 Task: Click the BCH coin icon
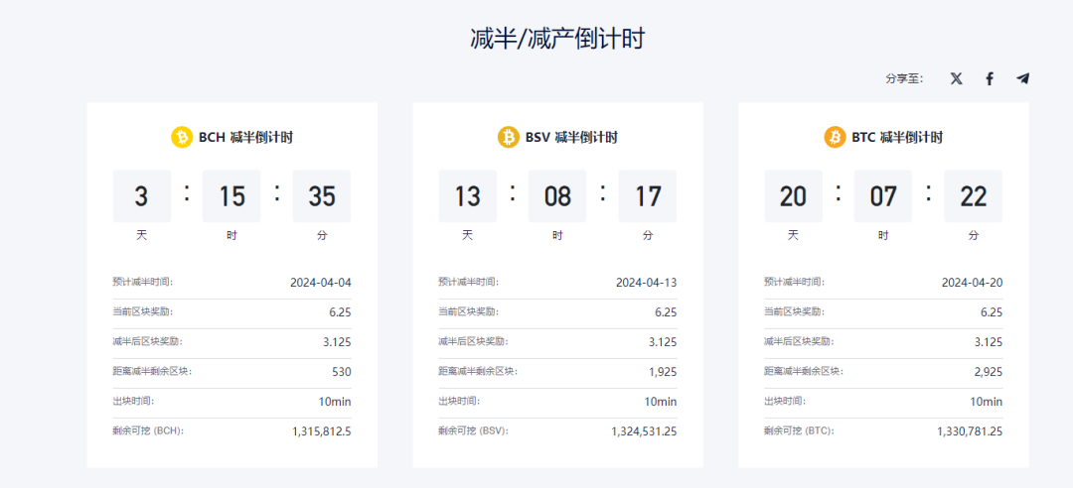182,138
